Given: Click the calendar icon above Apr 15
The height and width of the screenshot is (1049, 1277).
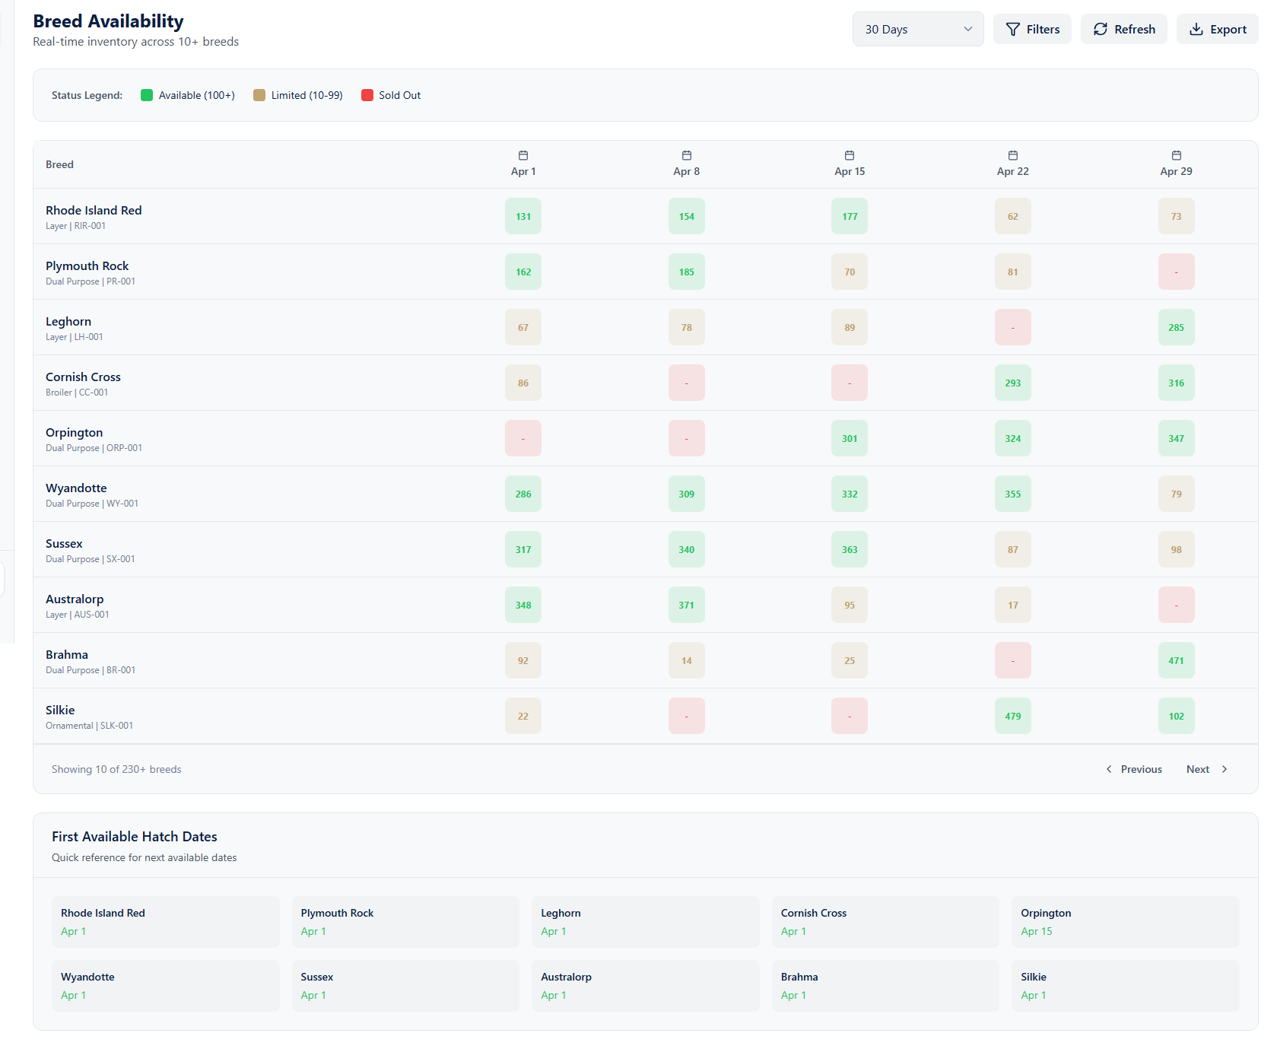Looking at the screenshot, I should (x=850, y=155).
